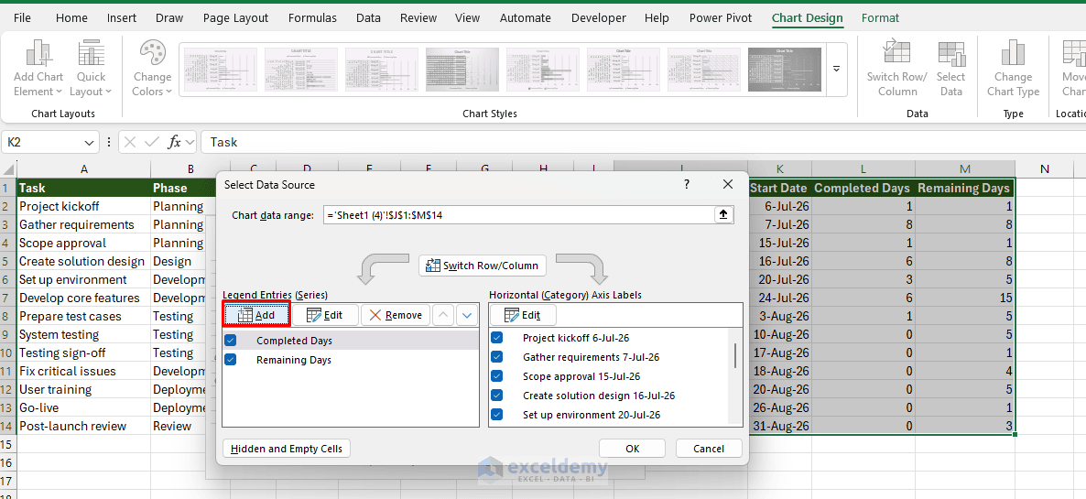The height and width of the screenshot is (499, 1086).
Task: Open the Name Box dropdown arrow
Action: pos(89,143)
